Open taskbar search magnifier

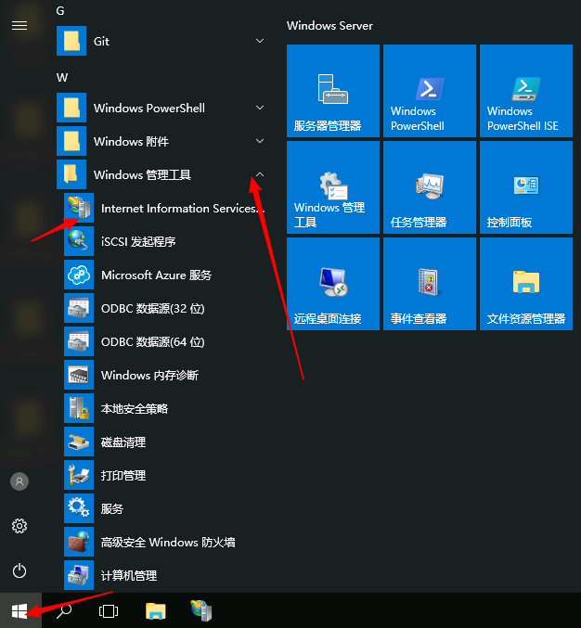click(64, 611)
